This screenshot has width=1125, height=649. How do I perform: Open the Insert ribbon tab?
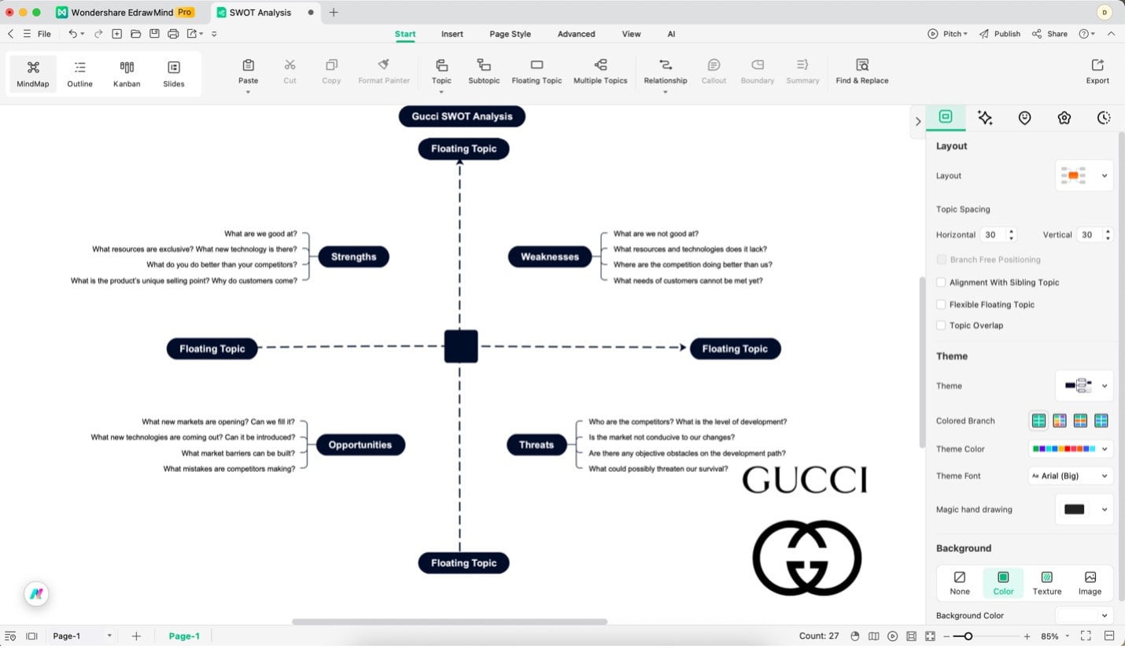point(452,34)
